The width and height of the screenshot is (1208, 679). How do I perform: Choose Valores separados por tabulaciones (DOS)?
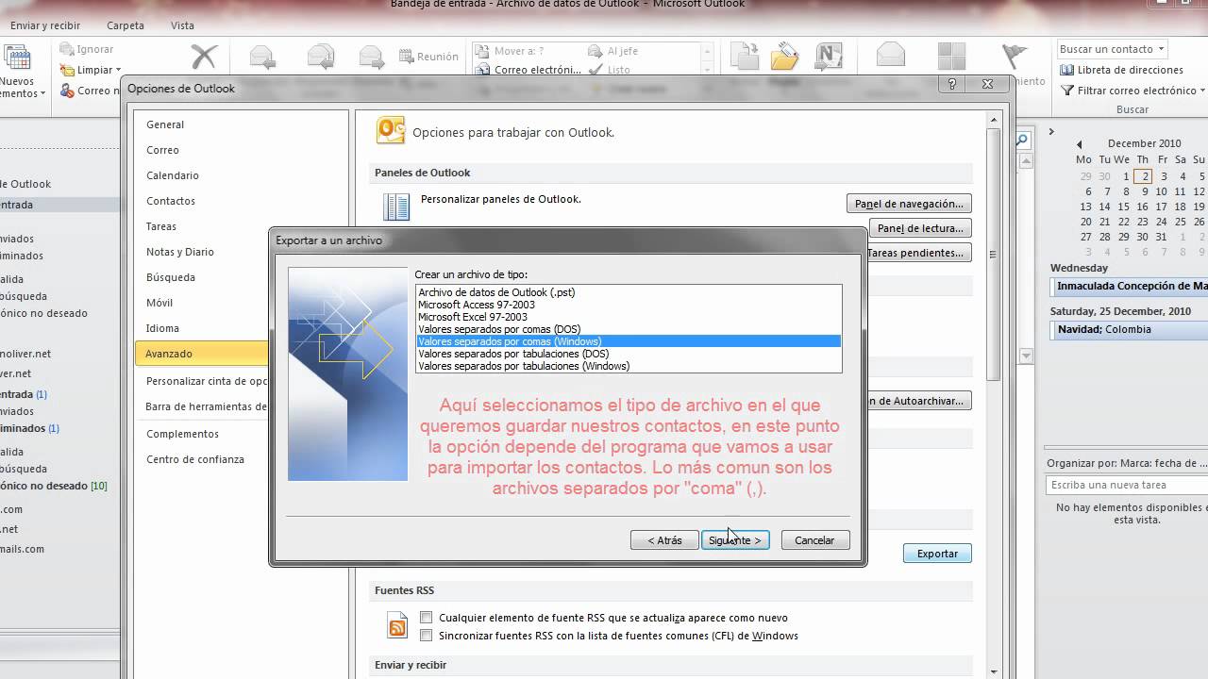pos(629,354)
